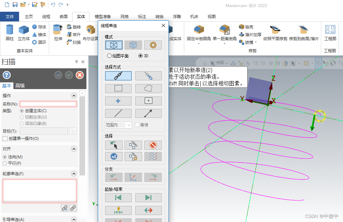The height and width of the screenshot is (222, 343).
Task: Switch to the 线框 ribbon tab
Action: pyautogui.click(x=46, y=17)
